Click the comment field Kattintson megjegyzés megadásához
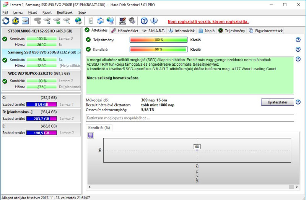The height and width of the screenshot is (200, 306). click(x=190, y=118)
